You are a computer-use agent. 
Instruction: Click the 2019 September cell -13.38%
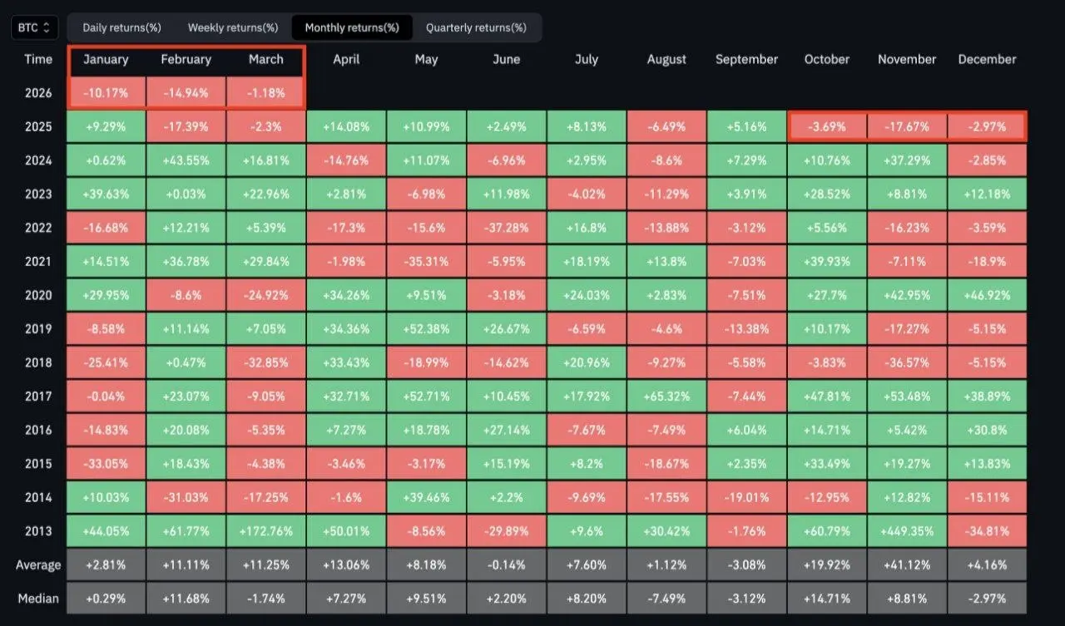(746, 328)
